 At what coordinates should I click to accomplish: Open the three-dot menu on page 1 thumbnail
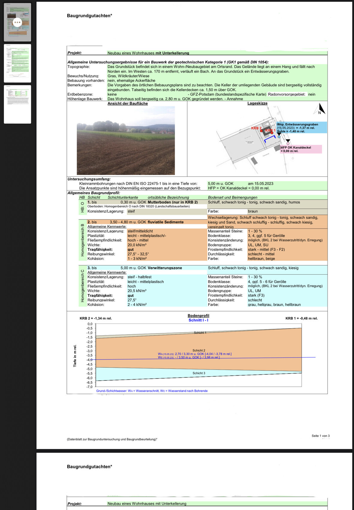[17, 22]
